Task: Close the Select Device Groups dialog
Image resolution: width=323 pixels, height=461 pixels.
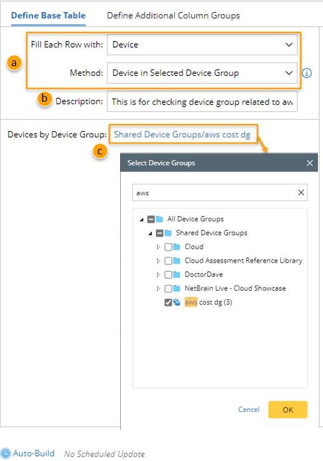Action: click(310, 163)
